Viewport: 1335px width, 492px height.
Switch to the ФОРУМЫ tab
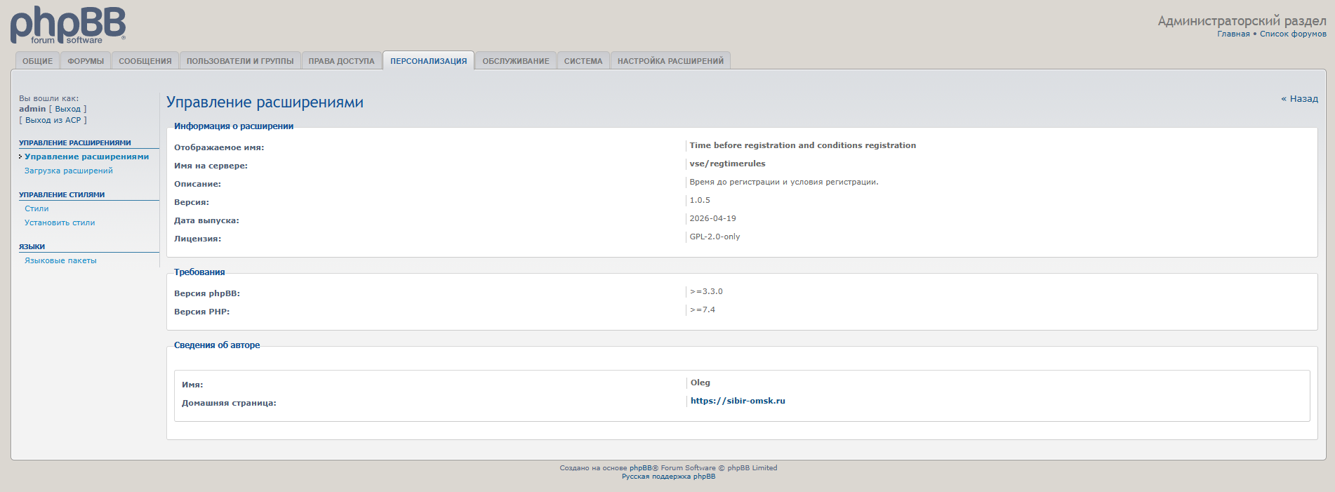click(86, 61)
